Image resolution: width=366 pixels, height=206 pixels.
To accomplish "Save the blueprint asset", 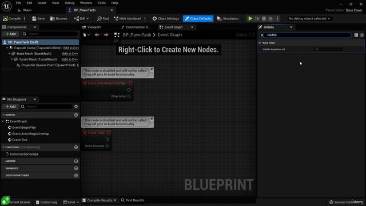I will (x=38, y=18).
